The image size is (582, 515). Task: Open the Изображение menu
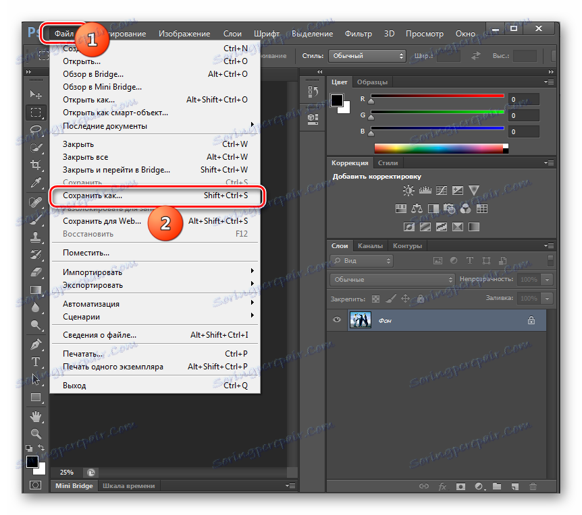184,34
